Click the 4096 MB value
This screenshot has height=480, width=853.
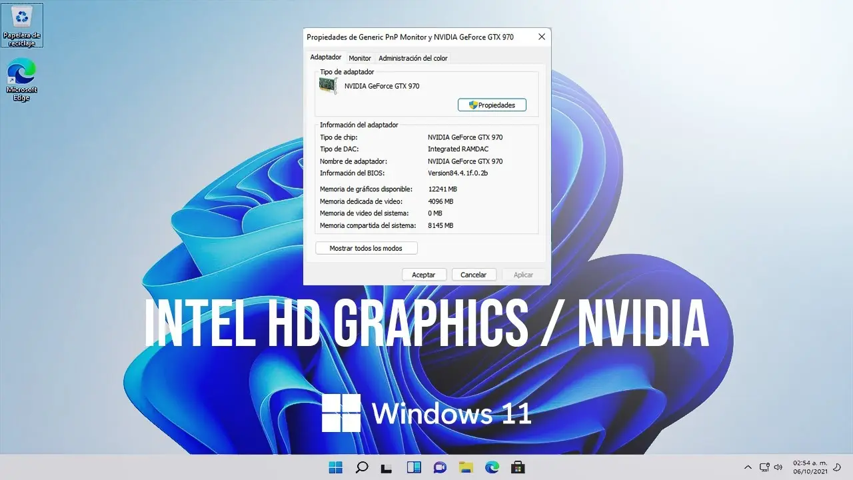440,201
